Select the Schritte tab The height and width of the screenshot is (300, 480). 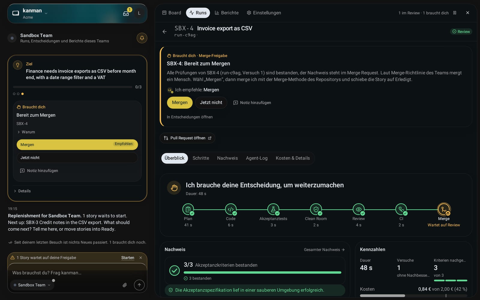coord(201,158)
